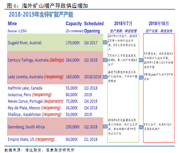
Task: Click October note starting '9月重启后'
Action: (x=159, y=60)
